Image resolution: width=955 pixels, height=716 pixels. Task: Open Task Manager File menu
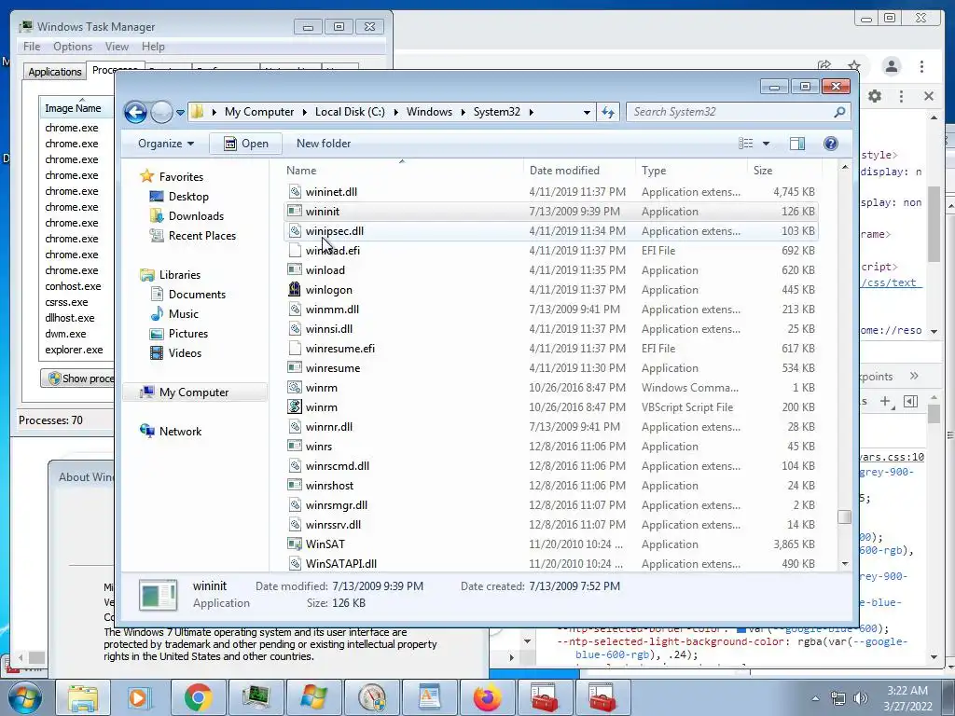point(32,47)
